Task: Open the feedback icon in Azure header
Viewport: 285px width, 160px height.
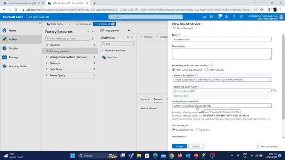Action: tap(241, 17)
